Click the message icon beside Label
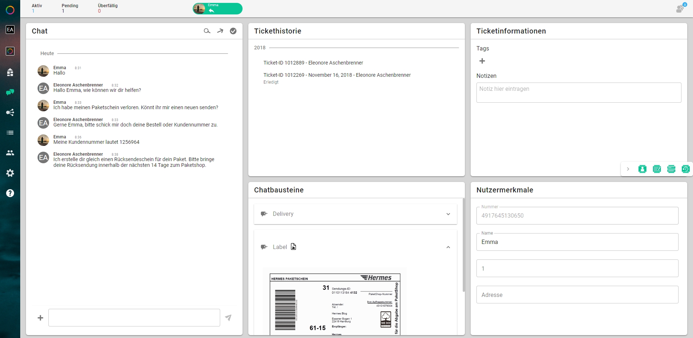Viewport: 693px width, 338px height. [264, 247]
